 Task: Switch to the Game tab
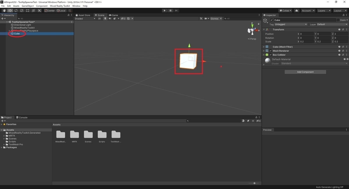pyautogui.click(x=113, y=15)
